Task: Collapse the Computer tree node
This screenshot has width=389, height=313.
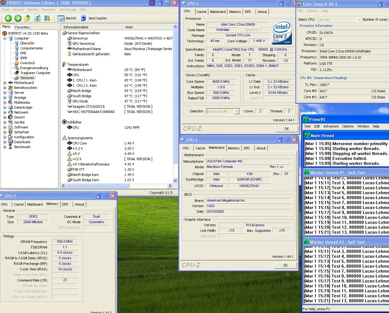Action: (x=5, y=38)
